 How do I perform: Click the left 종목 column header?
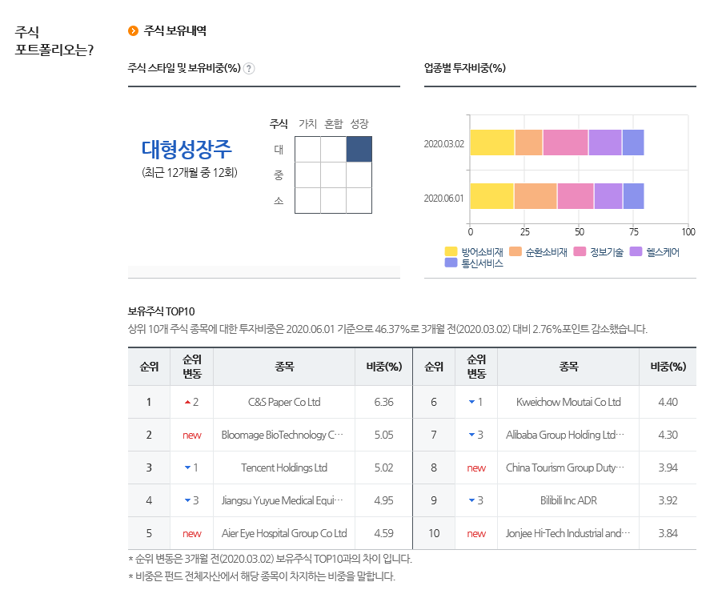(284, 367)
